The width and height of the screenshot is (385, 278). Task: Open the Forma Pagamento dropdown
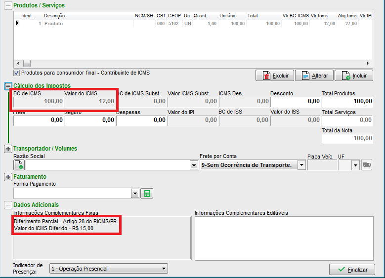(x=135, y=193)
